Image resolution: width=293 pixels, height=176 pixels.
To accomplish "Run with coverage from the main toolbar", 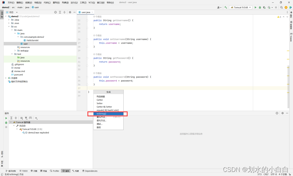I will pyautogui.click(x=264, y=8).
